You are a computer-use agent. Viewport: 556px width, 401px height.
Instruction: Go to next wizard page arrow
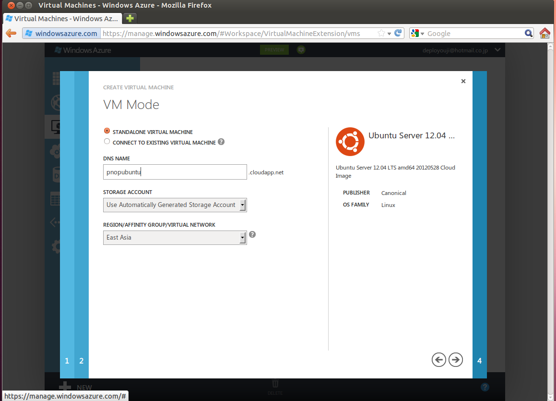point(456,360)
